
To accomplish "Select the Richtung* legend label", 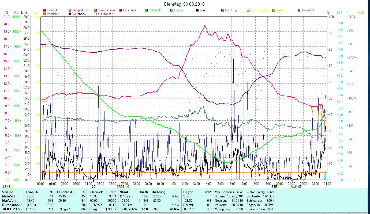I will click(231, 10).
